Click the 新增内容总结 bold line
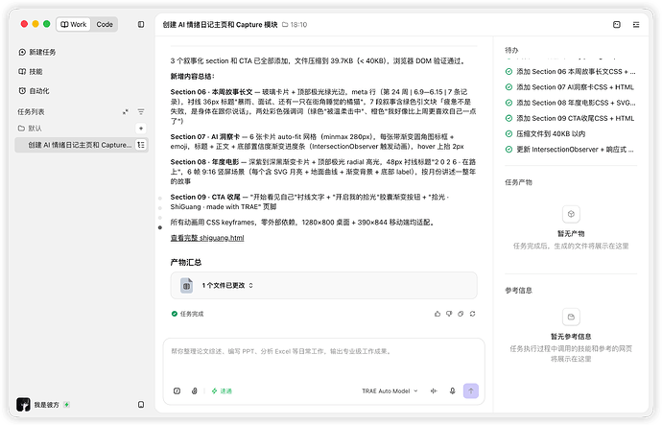This screenshot has width=662, height=425. click(193, 77)
